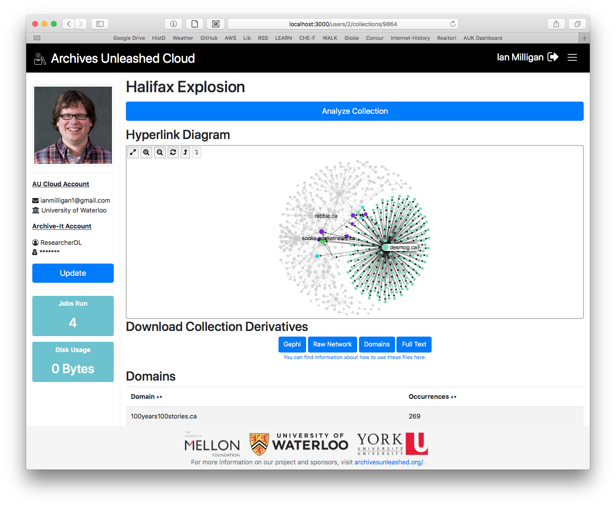The height and width of the screenshot is (507, 616).
Task: Select the desmog.ca node in the diagram
Action: tap(385, 247)
